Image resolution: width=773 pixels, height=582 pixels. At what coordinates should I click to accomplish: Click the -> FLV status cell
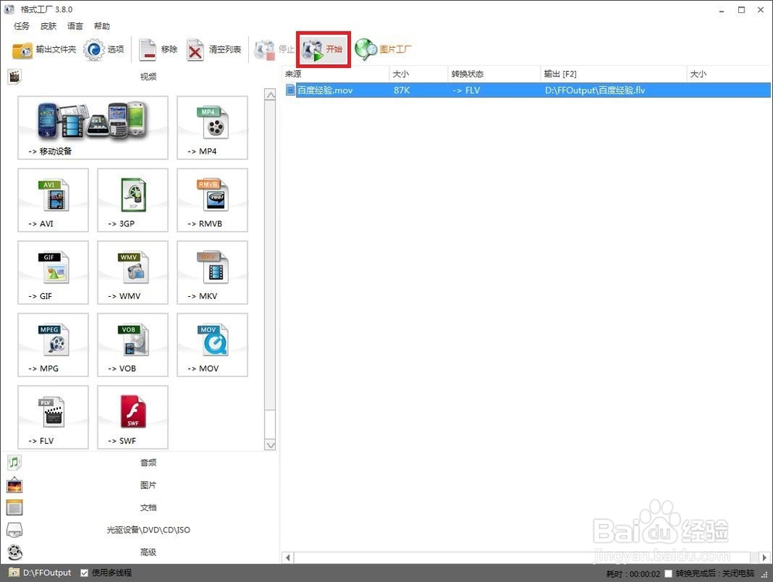(x=466, y=90)
